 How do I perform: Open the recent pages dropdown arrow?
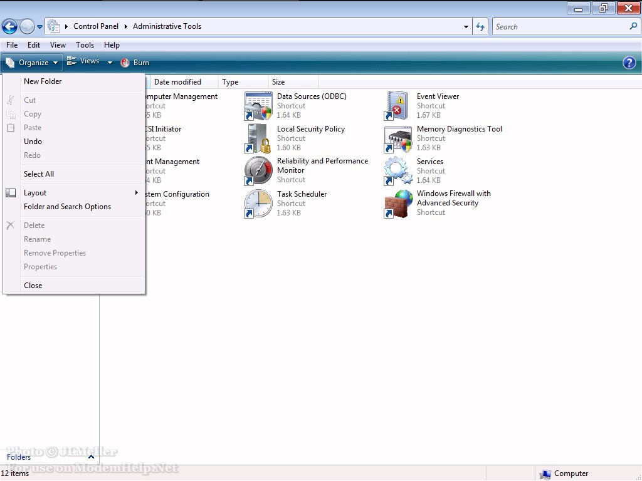[39, 26]
